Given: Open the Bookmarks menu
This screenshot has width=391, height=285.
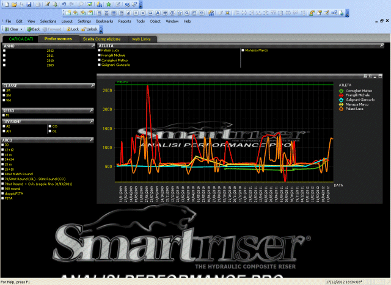Looking at the screenshot, I should coord(104,21).
